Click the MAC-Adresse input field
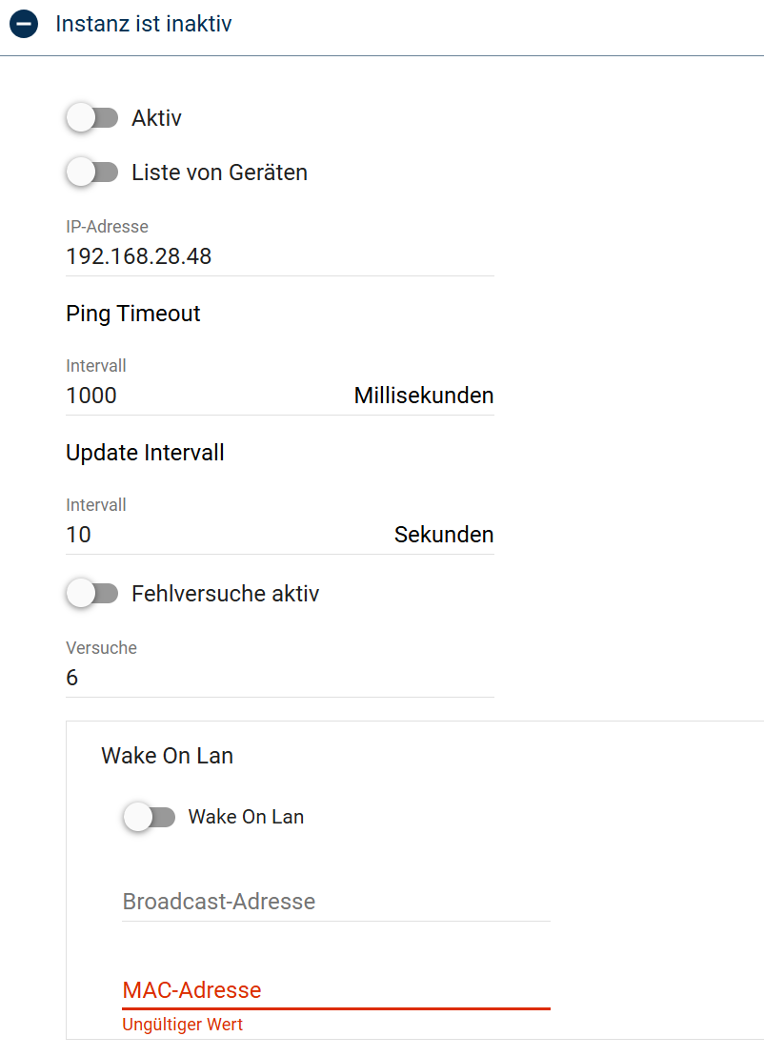Image resolution: width=764 pixels, height=1057 pixels. (x=336, y=989)
